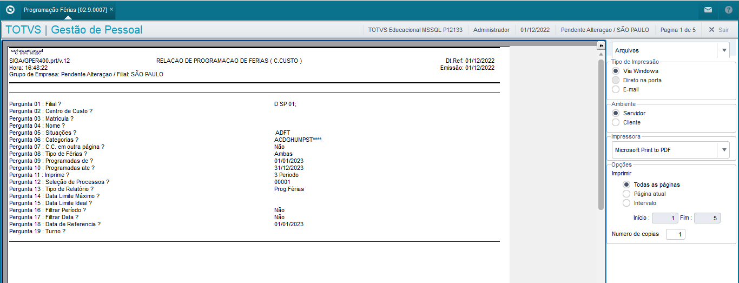Click the Sair exit button
The image size is (739, 283).
[x=718, y=30]
